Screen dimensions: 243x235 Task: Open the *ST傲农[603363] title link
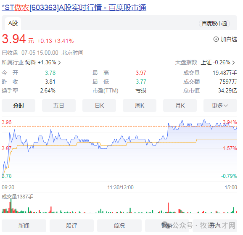(x=74, y=8)
